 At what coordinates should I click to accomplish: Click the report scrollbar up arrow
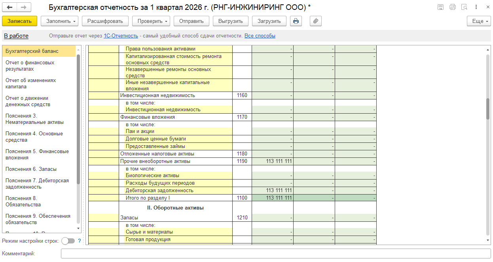coord(488,50)
